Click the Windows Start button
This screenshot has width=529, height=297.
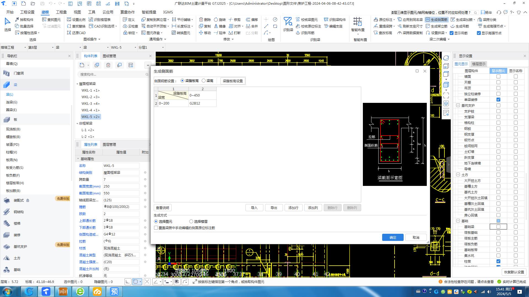7,291
